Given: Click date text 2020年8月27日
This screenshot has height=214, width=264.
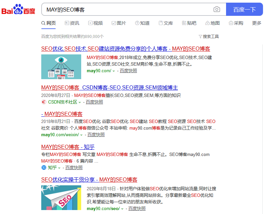Looking at the screenshot, I should tap(55, 95).
